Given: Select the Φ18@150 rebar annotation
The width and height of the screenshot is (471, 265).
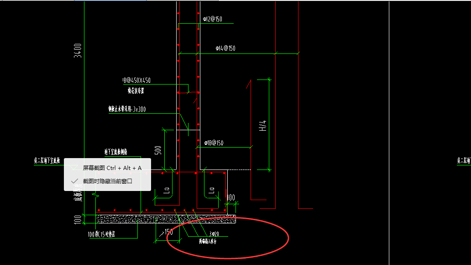Looking at the screenshot, I should (214, 143).
